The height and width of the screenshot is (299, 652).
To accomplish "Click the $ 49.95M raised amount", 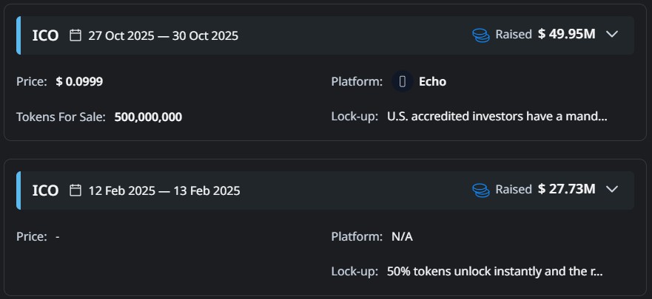I will click(566, 34).
